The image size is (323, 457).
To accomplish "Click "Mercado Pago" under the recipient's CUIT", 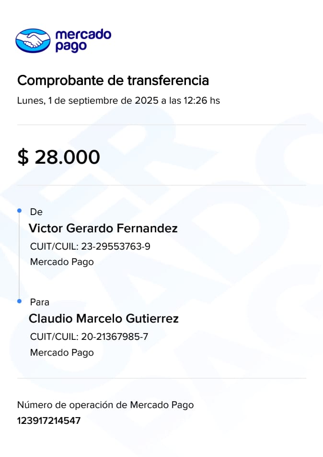I will tap(62, 352).
